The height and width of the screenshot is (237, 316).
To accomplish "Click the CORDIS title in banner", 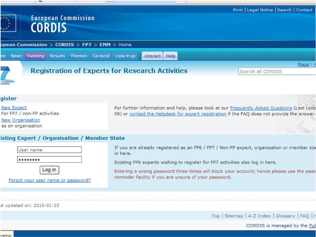I will pyautogui.click(x=49, y=28).
